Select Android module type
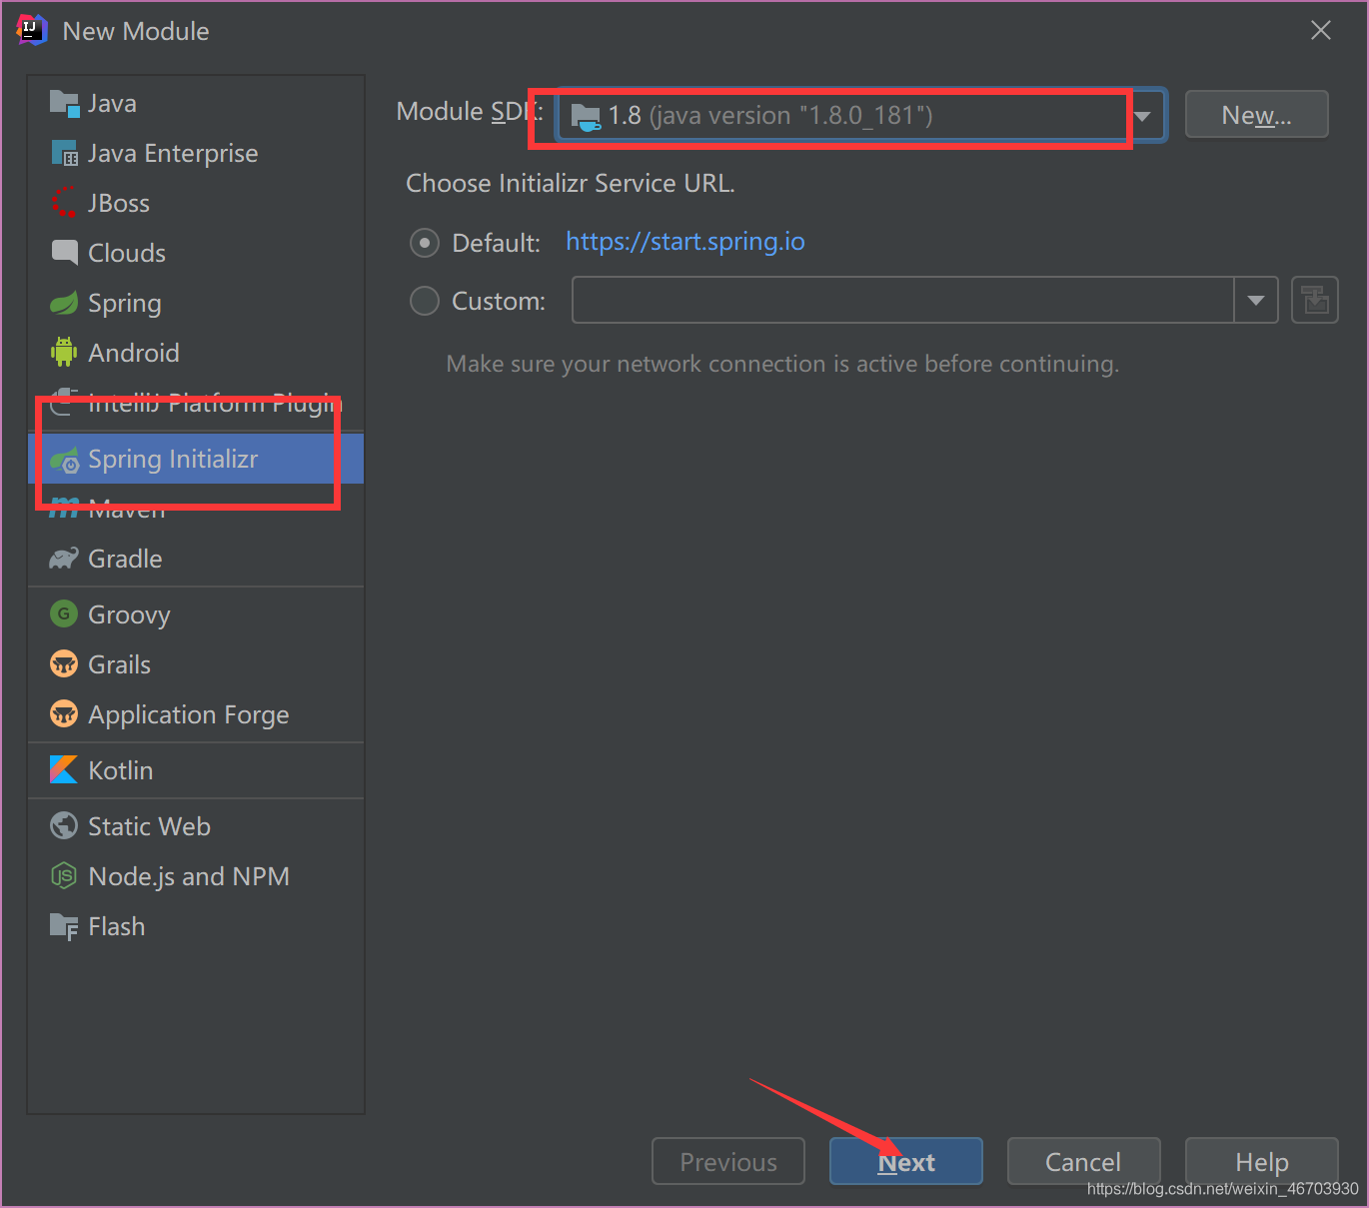This screenshot has width=1369, height=1208. pyautogui.click(x=196, y=353)
